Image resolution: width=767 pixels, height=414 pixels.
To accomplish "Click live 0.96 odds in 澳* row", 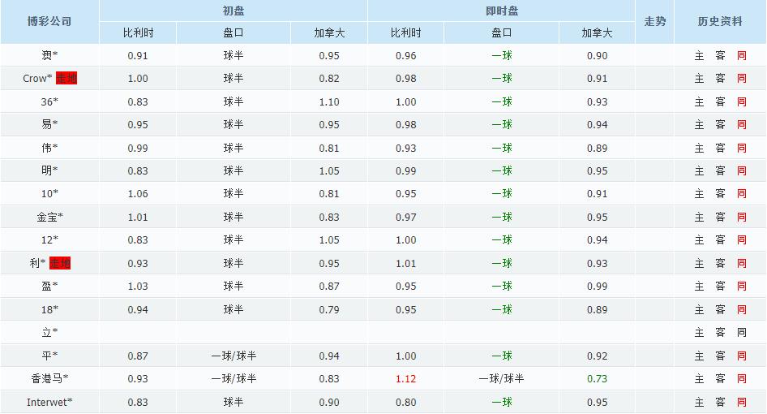I will pos(406,55).
